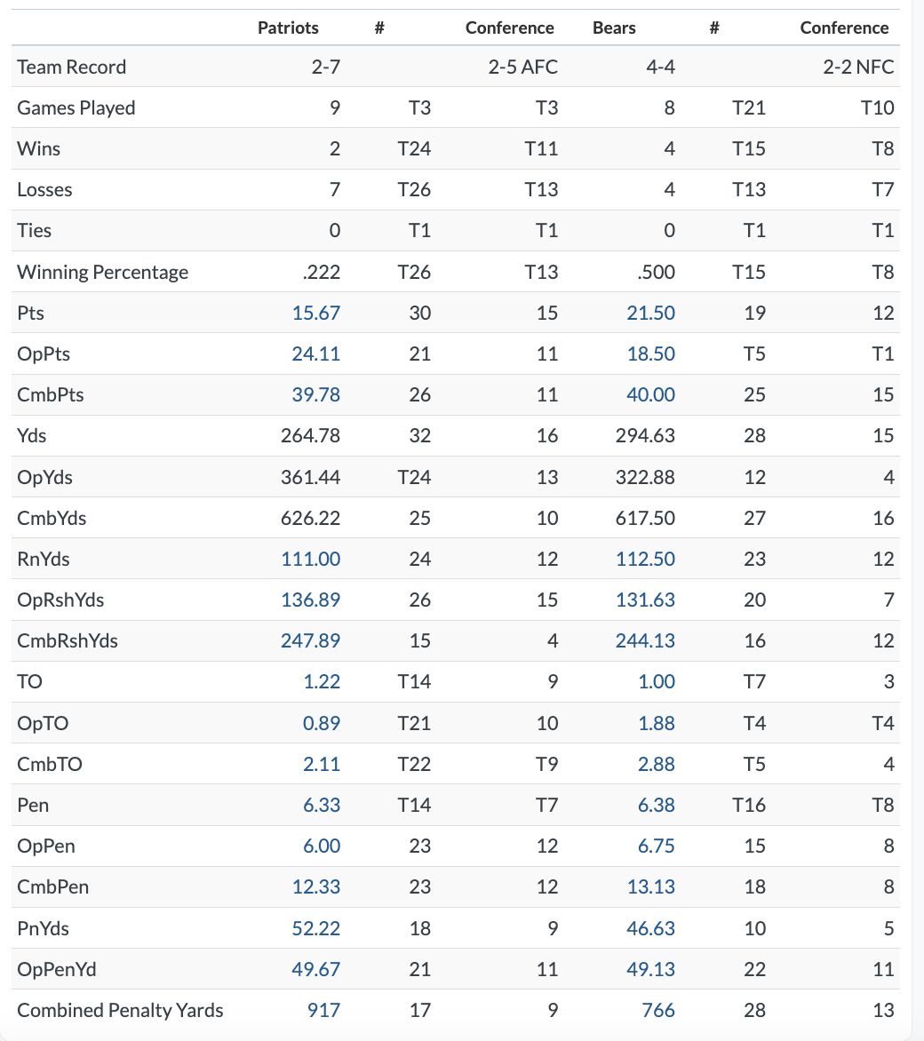Click Patriots PnYds link 52.22
924x1041 pixels.
pyautogui.click(x=315, y=928)
